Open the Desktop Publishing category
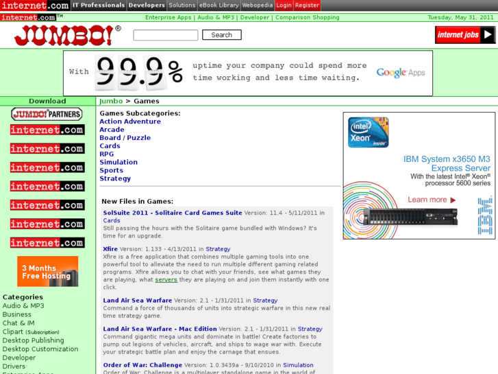Image resolution: width=498 pixels, height=374 pixels. tap(33, 340)
